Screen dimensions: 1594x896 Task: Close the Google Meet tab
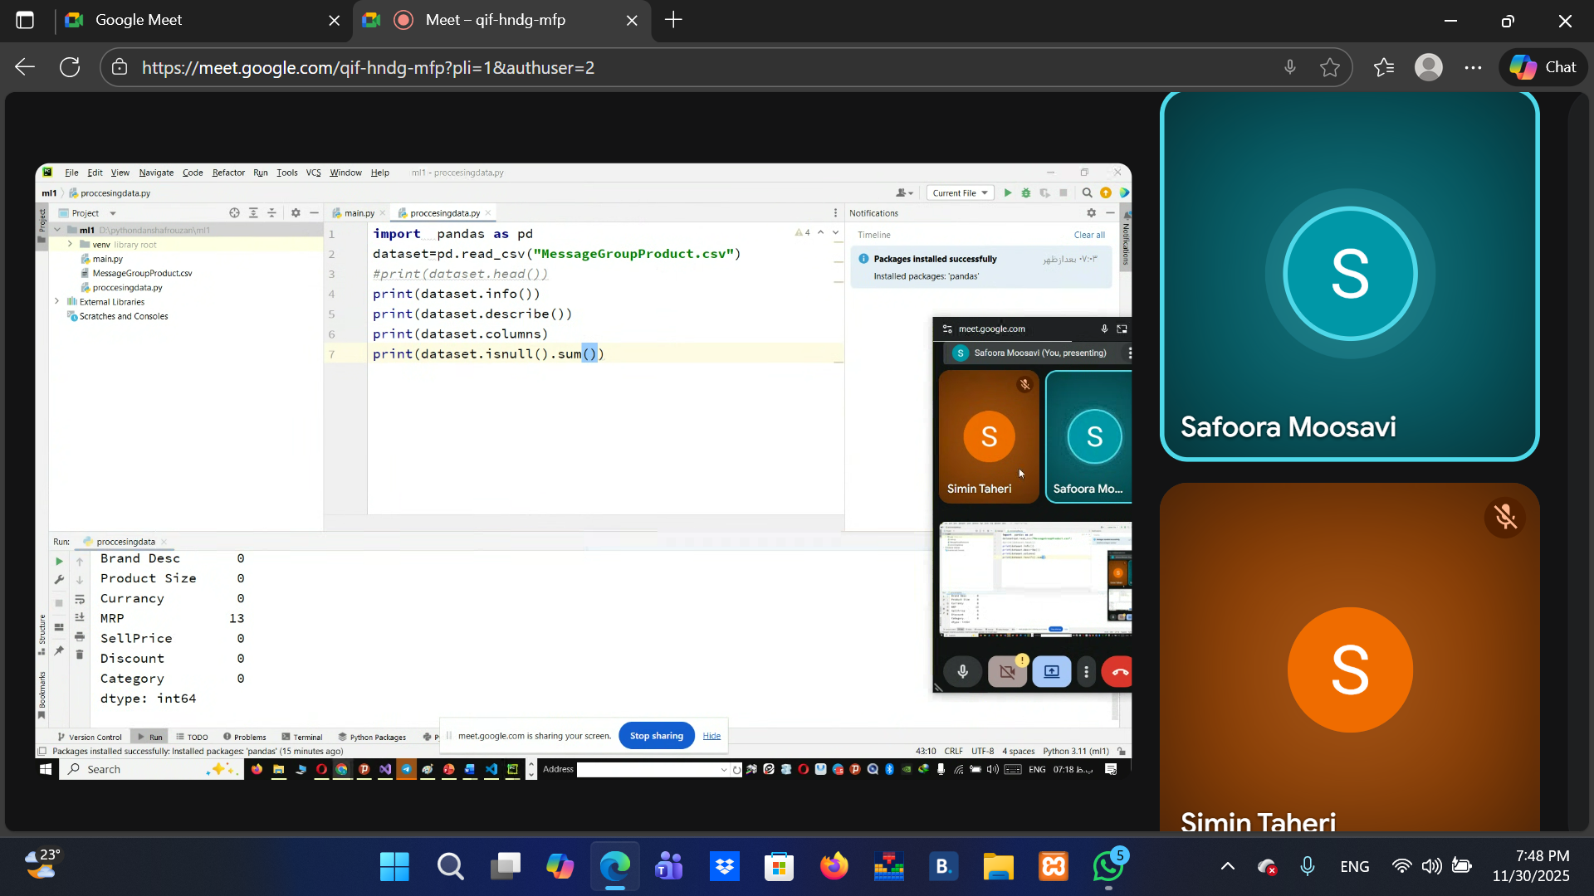pos(334,20)
